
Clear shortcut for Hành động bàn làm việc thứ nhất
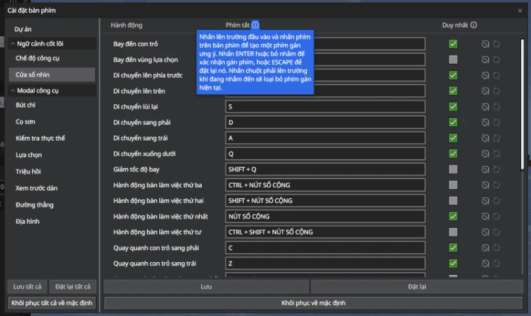tap(485, 216)
